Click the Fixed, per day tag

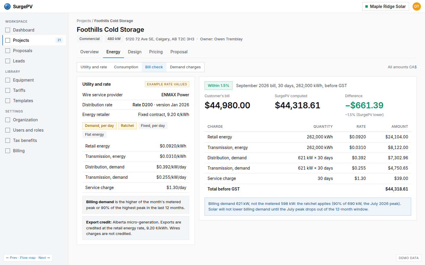click(x=153, y=126)
